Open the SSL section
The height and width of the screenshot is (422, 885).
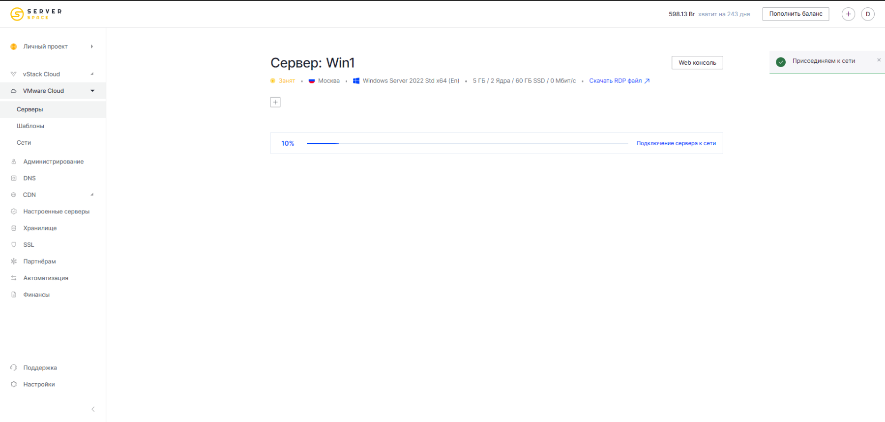29,245
